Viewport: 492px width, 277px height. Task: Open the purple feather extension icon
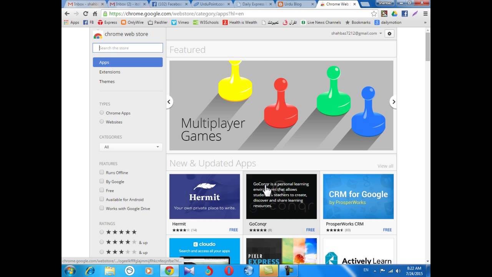click(x=415, y=13)
